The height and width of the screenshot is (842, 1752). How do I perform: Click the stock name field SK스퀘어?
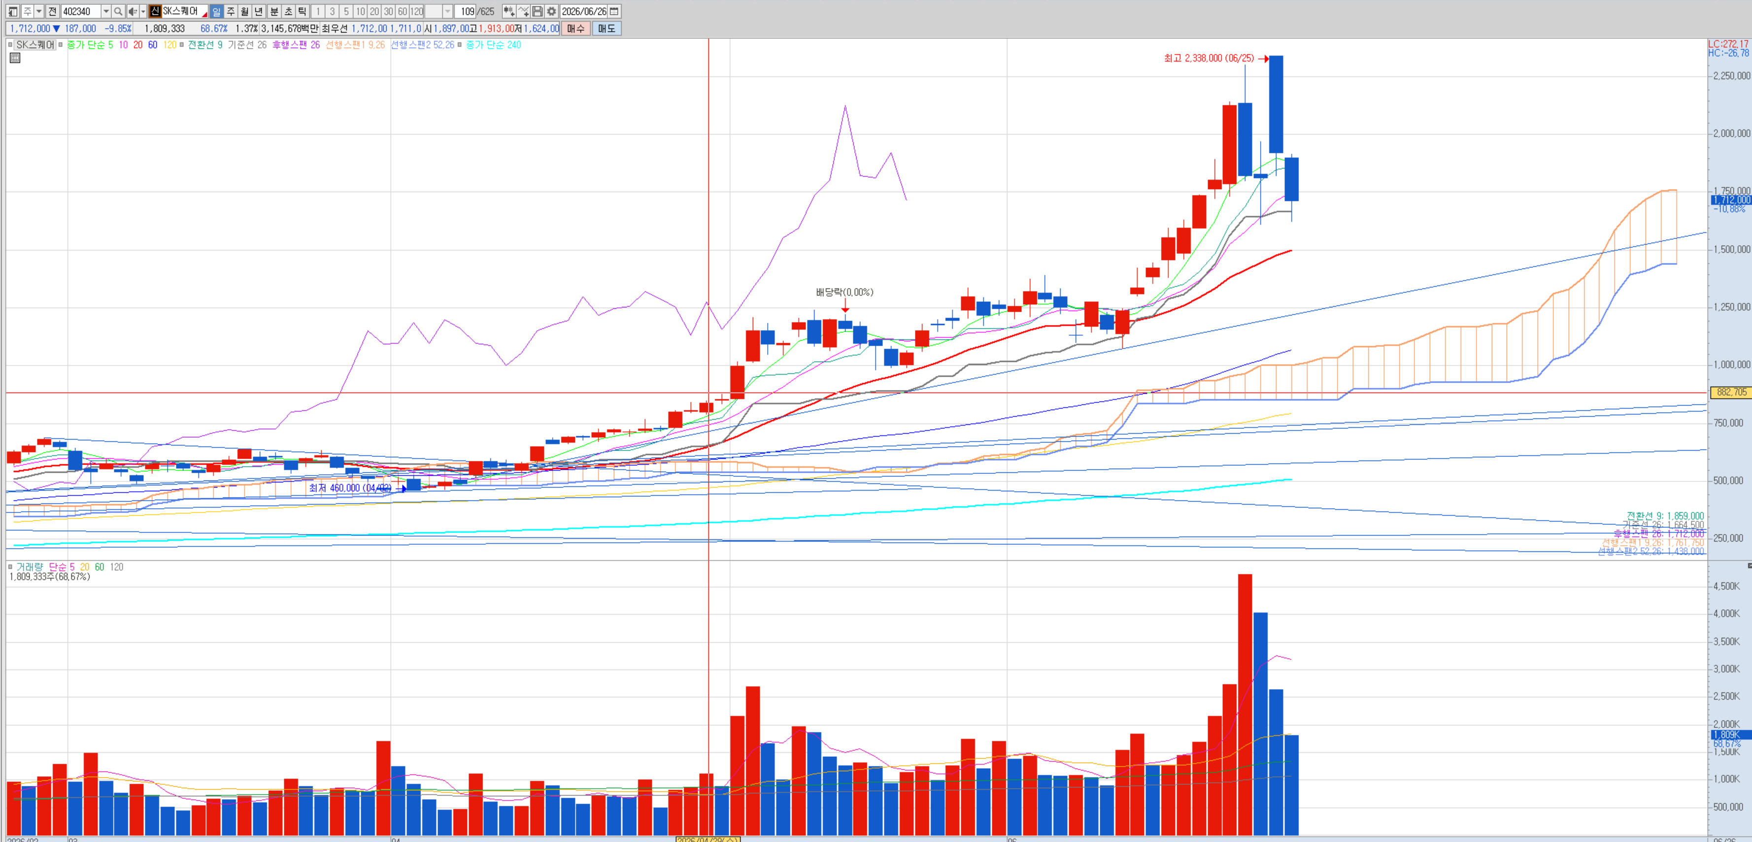184,11
